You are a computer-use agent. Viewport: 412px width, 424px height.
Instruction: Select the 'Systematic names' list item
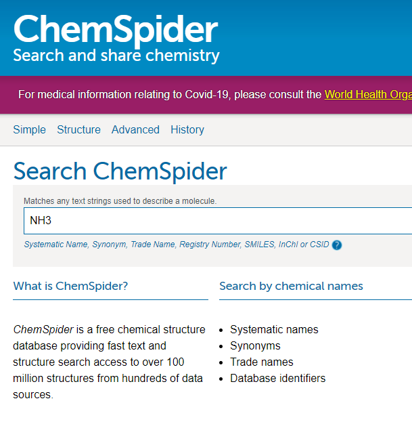coord(274,330)
